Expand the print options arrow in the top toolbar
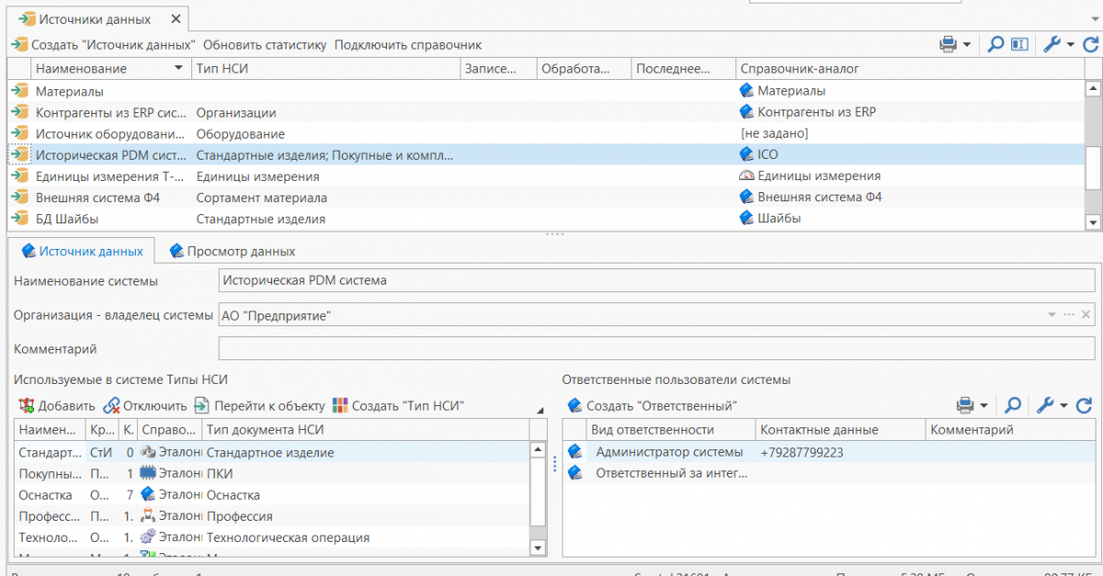This screenshot has height=576, width=1103. click(x=967, y=44)
